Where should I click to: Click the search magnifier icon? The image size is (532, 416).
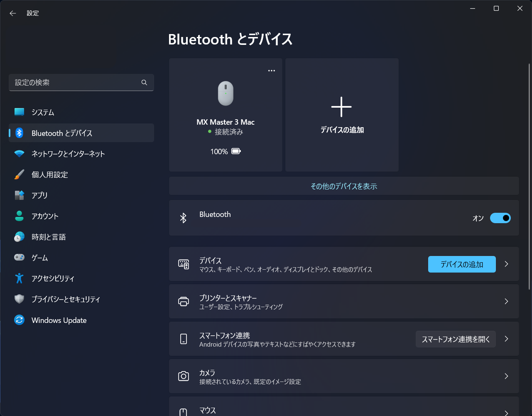click(144, 83)
